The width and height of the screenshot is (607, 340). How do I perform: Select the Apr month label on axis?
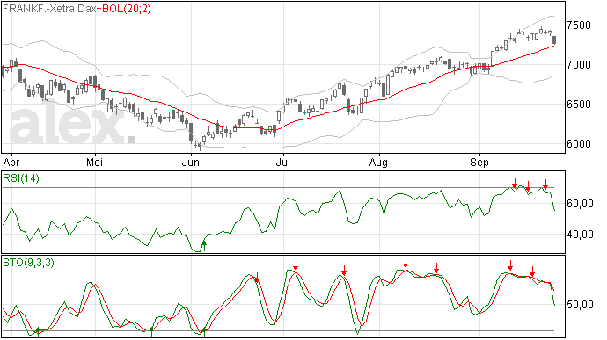[x=11, y=163]
